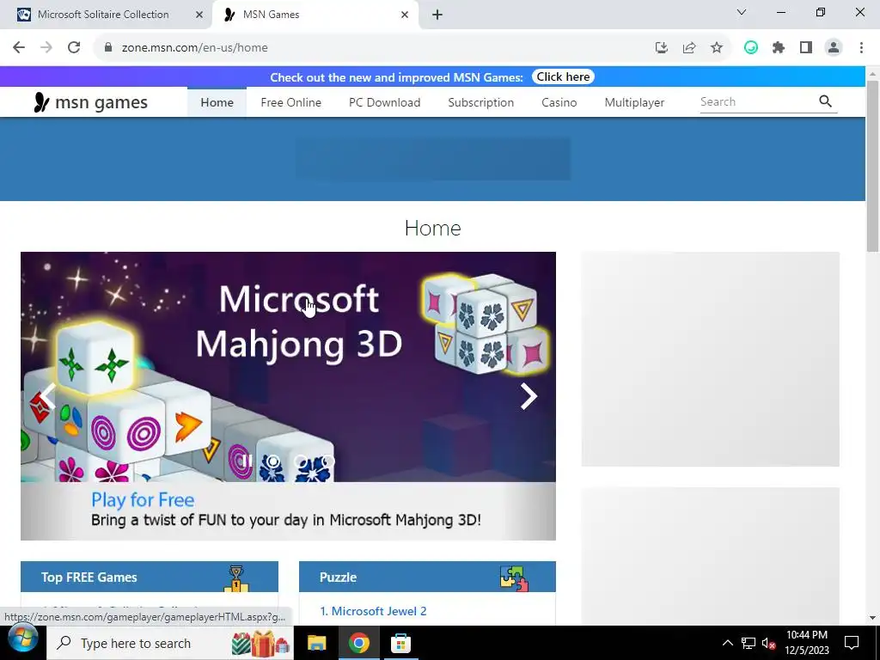Open the Microsoft Jewel 2 link
Screen dimensions: 880x660
coord(373,611)
